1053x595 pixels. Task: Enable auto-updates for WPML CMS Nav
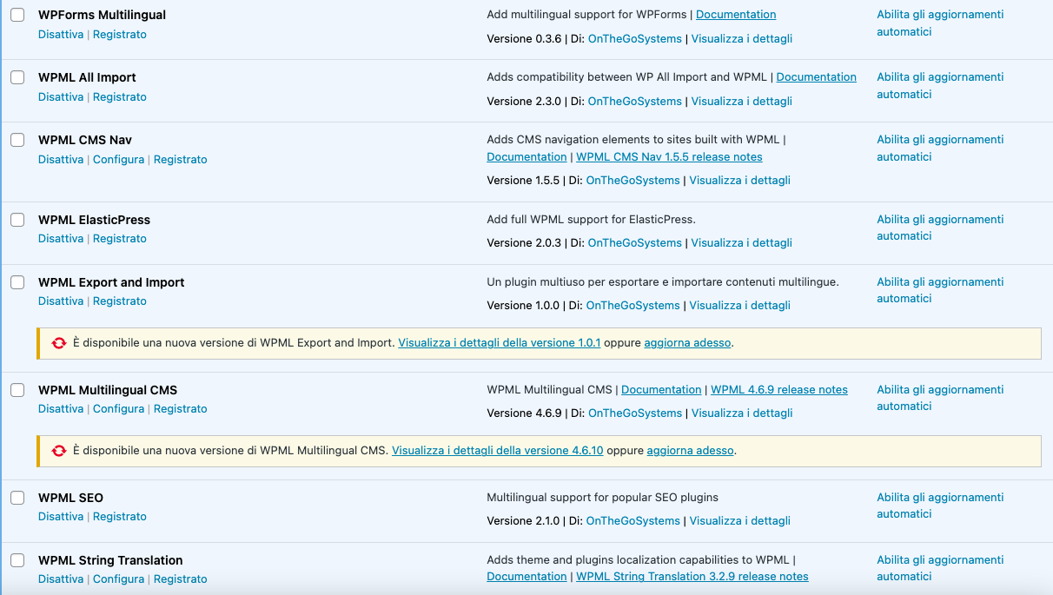click(x=940, y=149)
